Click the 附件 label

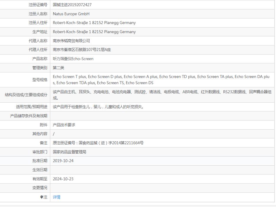tap(44, 125)
